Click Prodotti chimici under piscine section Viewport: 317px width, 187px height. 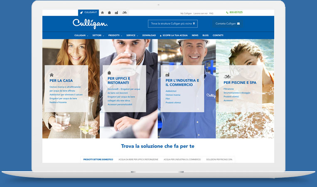pos(231,97)
